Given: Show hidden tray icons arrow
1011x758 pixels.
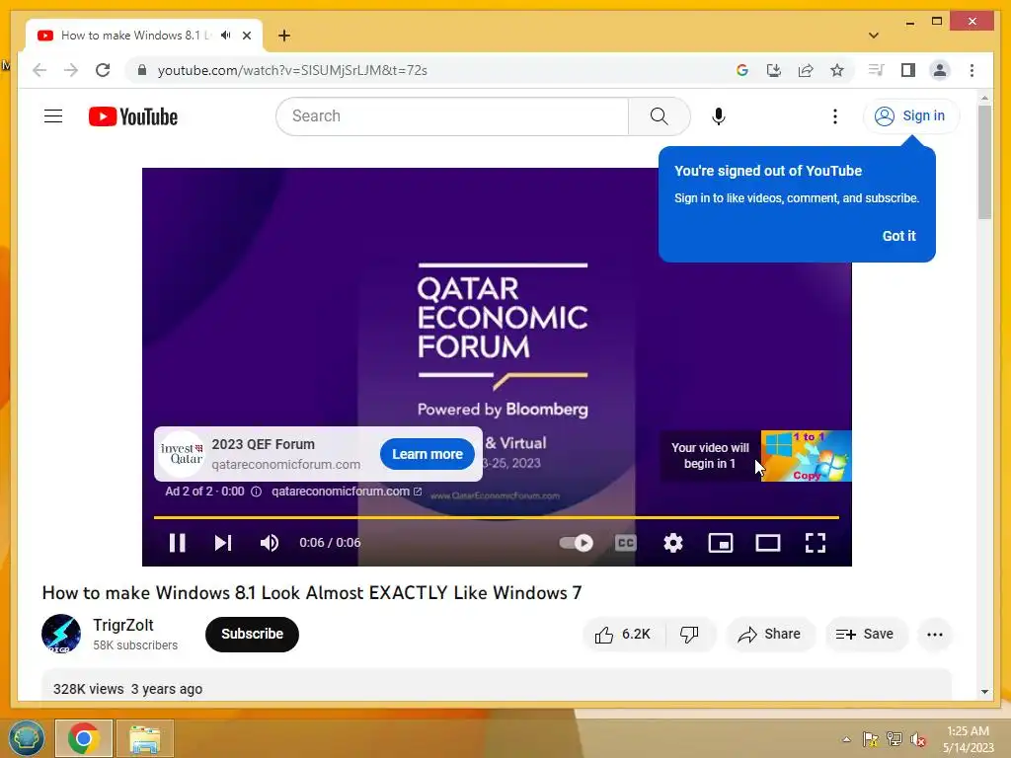Looking at the screenshot, I should click(846, 739).
